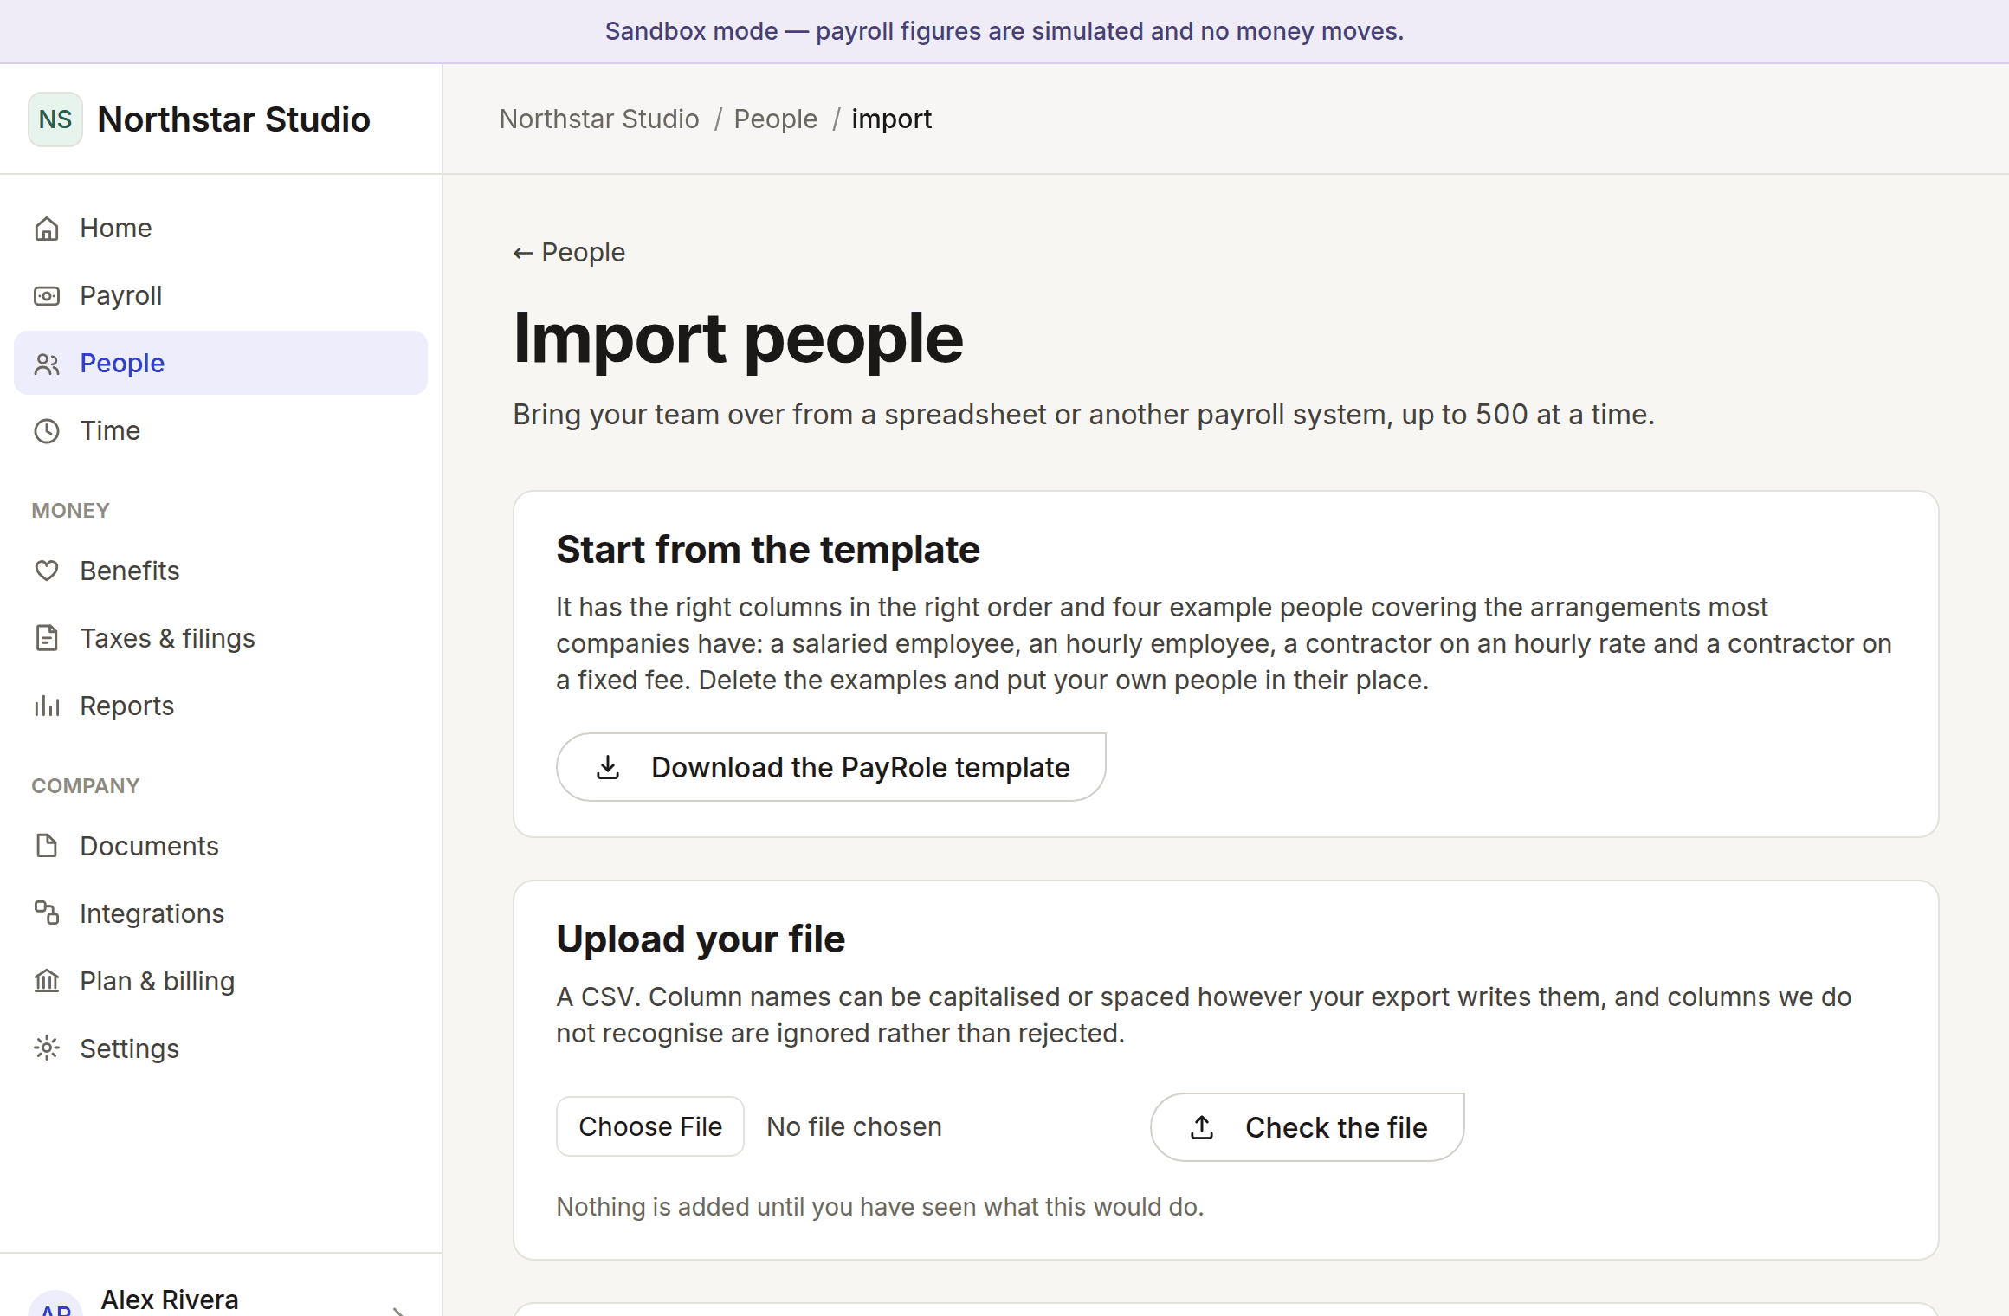
Task: Click Choose File to pick a CSV
Action: [x=650, y=1127]
